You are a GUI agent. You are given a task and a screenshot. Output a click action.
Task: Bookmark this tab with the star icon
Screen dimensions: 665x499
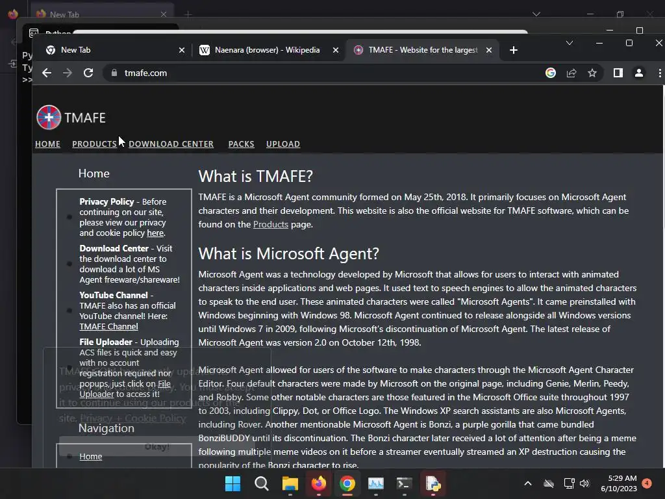(592, 73)
